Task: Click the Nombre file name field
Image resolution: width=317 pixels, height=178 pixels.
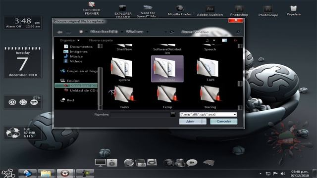Action: 141,114
